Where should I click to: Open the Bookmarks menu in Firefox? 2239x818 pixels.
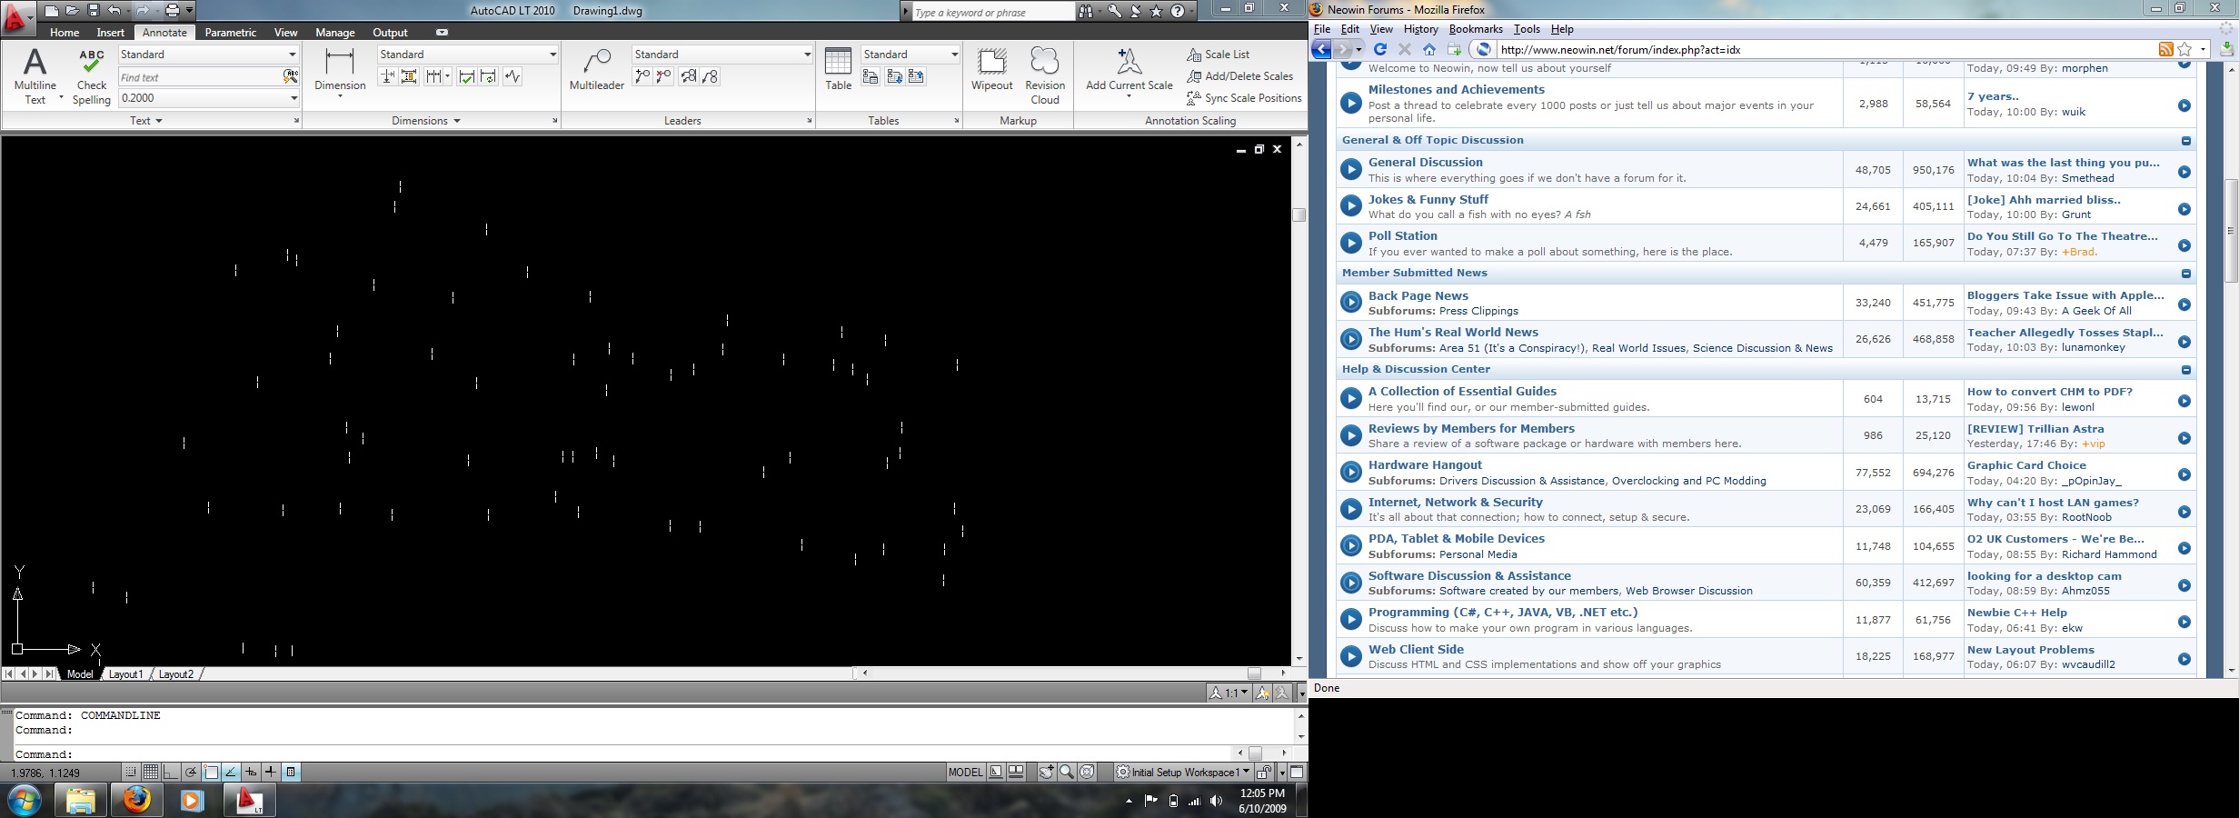pos(1476,29)
